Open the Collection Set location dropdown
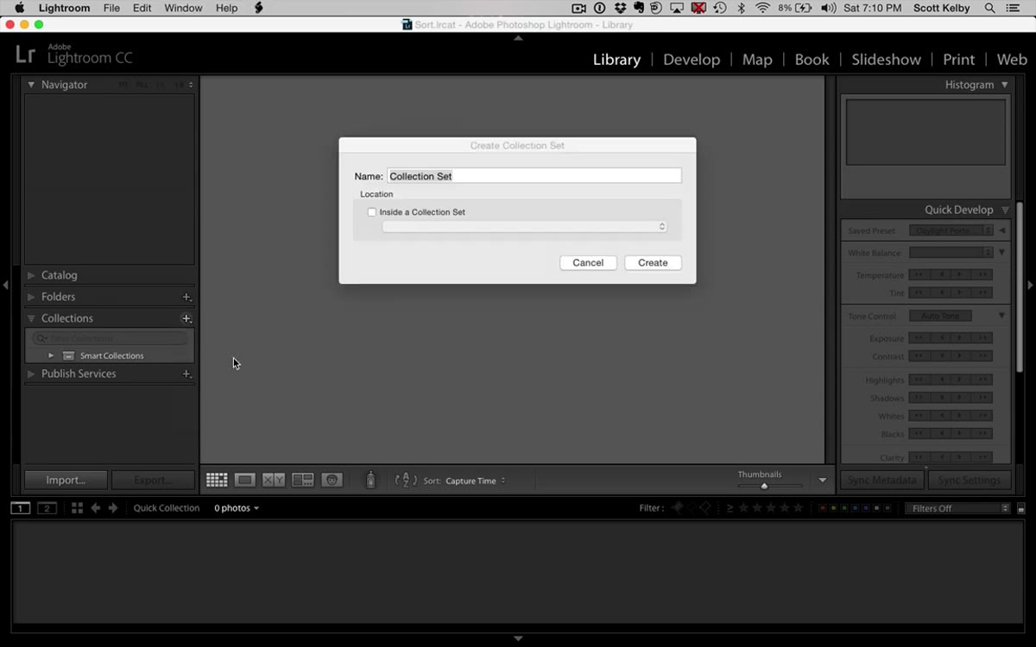 pyautogui.click(x=525, y=227)
